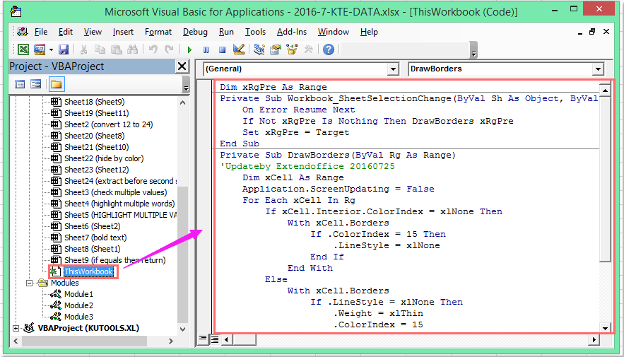The width and height of the screenshot is (624, 357).
Task: Select Module1 in the project tree
Action: pos(78,294)
